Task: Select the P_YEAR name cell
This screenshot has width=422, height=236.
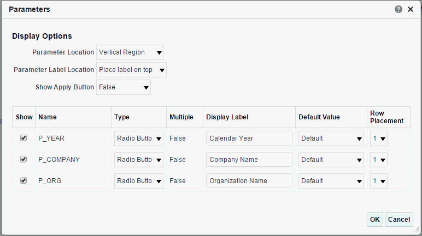Action: [73, 138]
